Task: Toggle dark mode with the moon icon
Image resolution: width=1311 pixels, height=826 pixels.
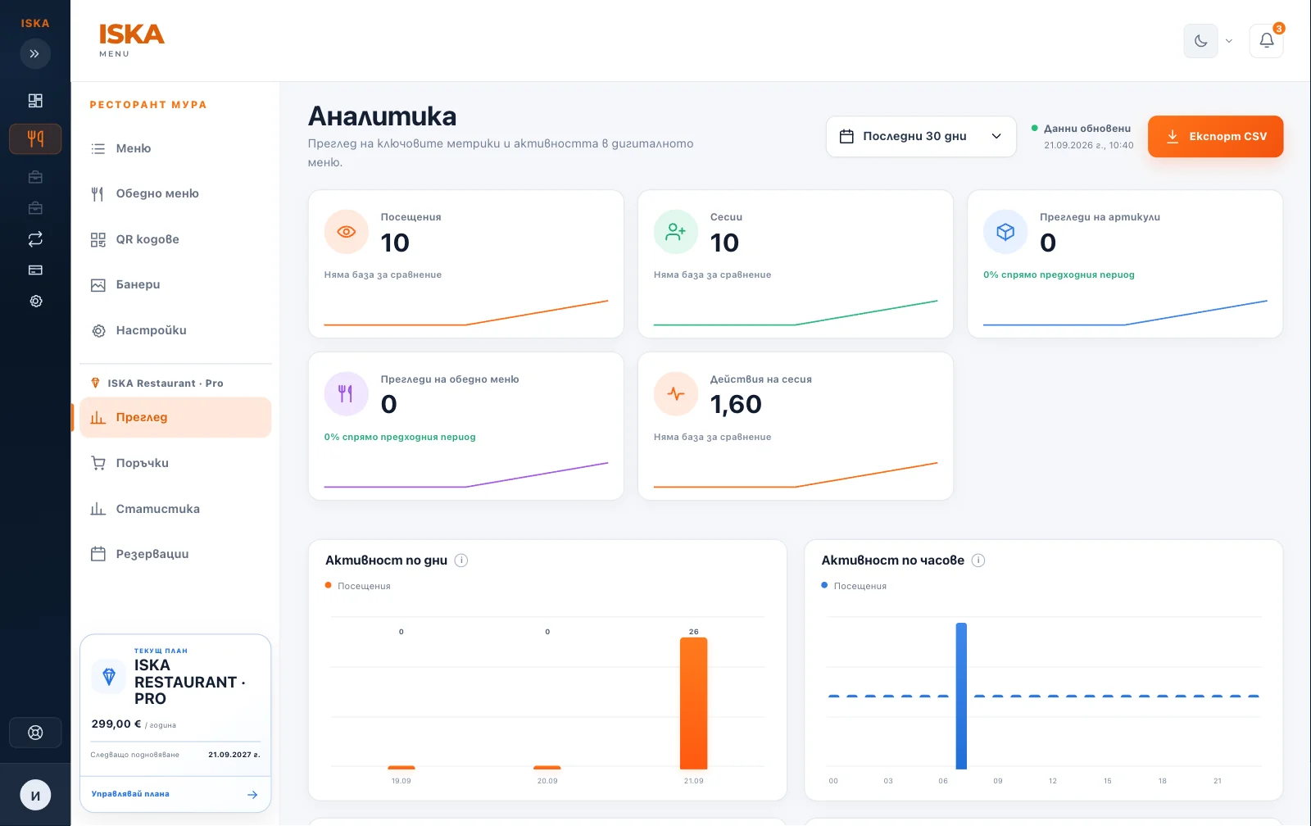Action: pyautogui.click(x=1200, y=41)
